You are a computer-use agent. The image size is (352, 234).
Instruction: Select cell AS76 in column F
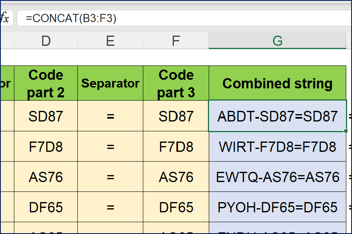click(x=176, y=177)
